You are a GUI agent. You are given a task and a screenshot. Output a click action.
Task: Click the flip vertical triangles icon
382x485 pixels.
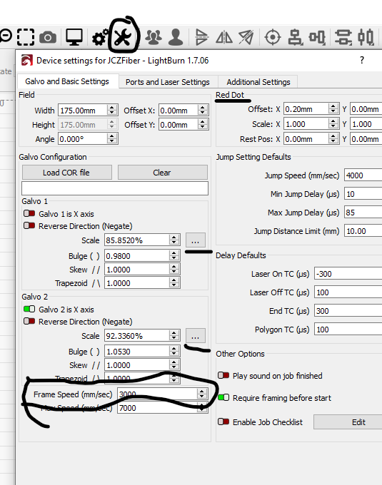click(223, 38)
